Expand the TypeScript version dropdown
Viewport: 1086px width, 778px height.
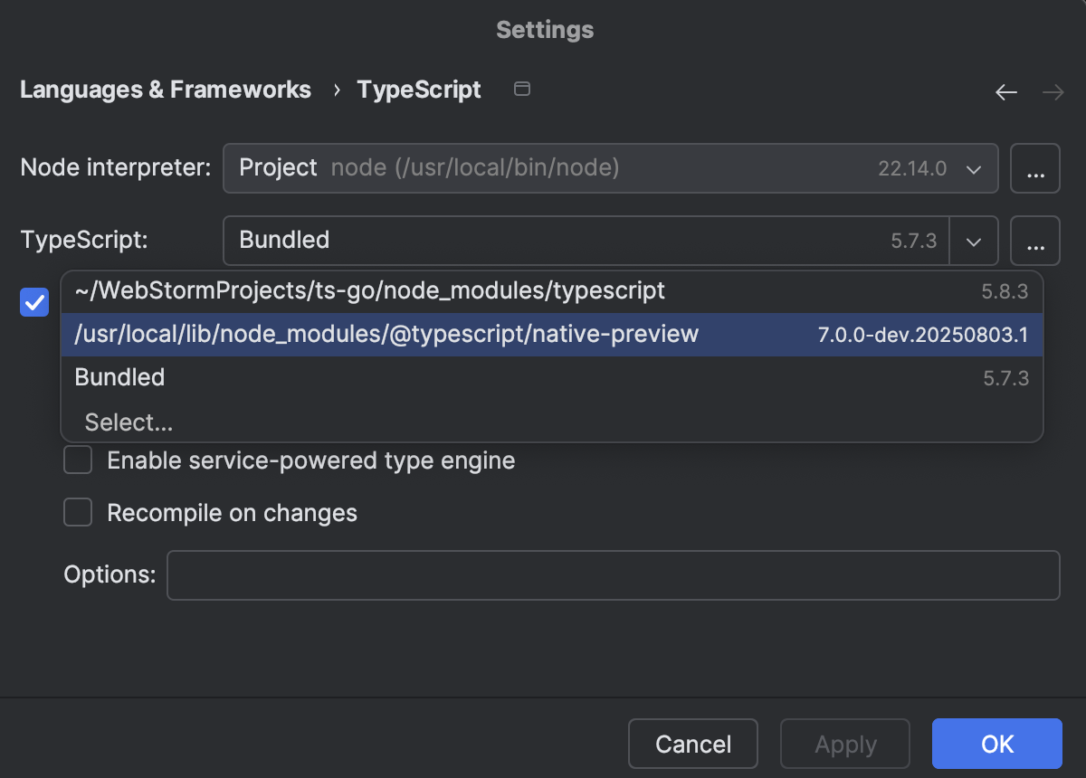[974, 241]
